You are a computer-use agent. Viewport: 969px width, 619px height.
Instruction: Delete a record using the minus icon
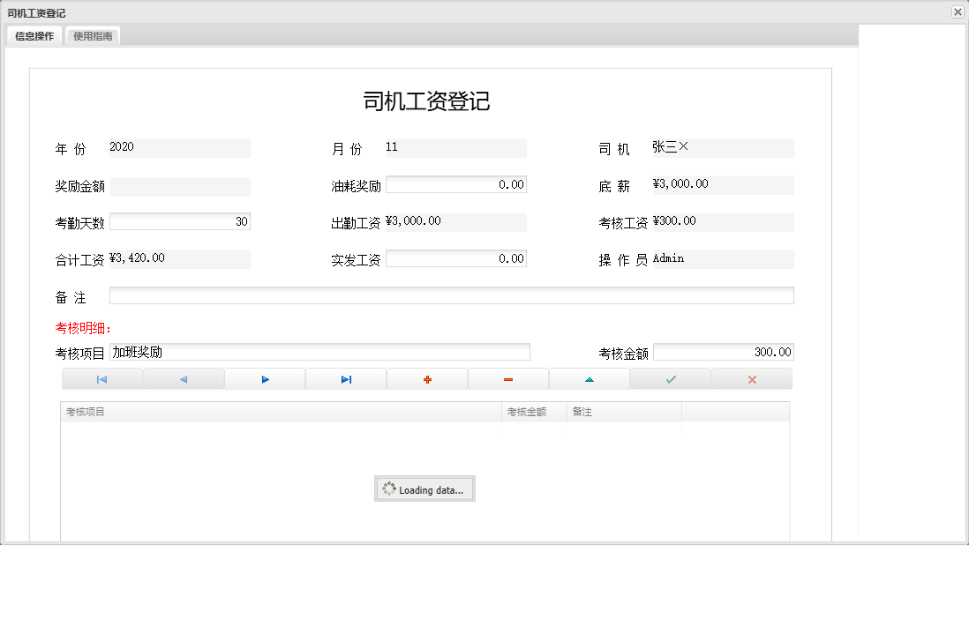[x=507, y=378]
